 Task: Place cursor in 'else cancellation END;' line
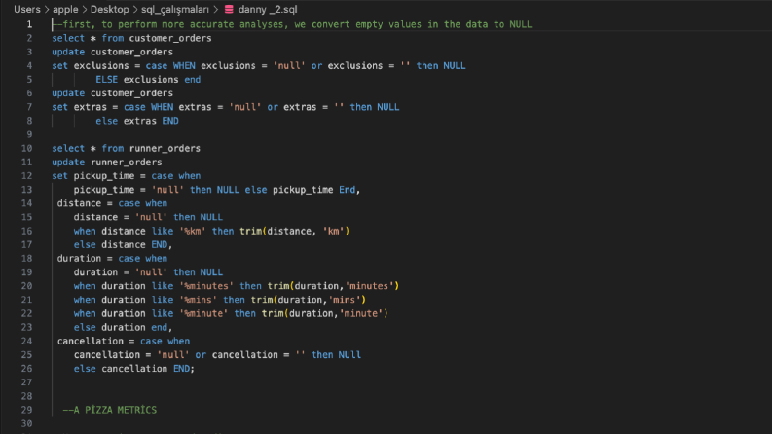(134, 369)
